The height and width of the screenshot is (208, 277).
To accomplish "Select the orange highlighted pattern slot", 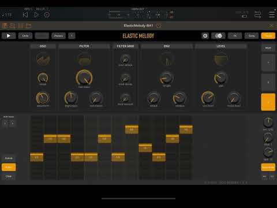I will pyautogui.click(x=268, y=102).
